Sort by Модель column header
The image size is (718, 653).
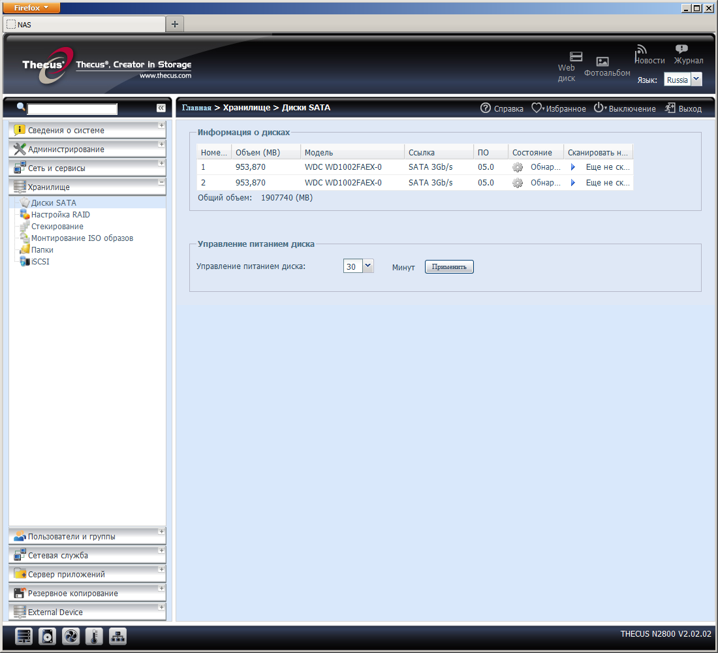(x=352, y=153)
